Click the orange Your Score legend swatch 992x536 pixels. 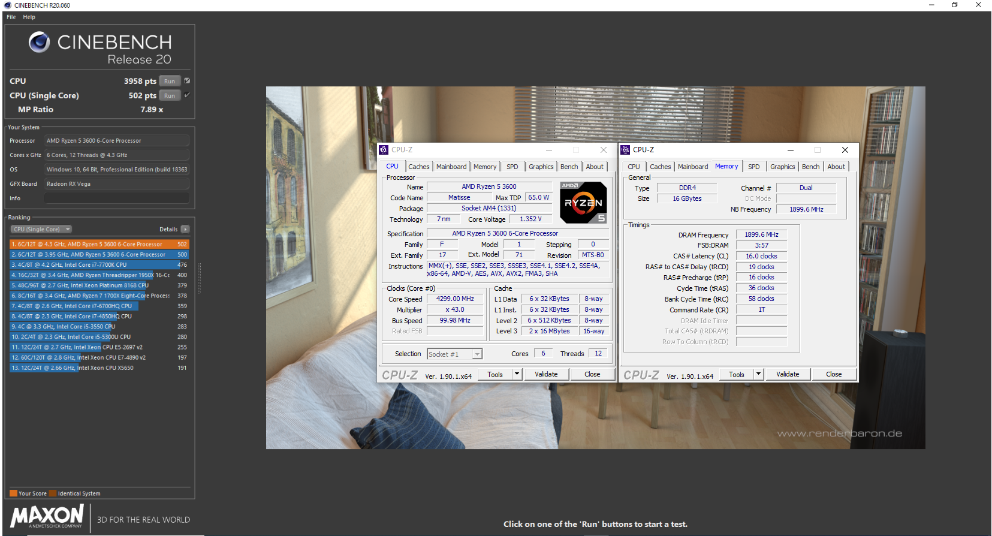pos(13,493)
